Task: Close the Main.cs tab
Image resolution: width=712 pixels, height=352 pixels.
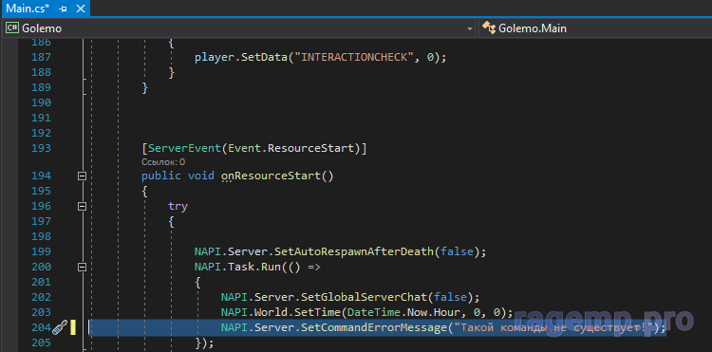Action: [x=81, y=9]
